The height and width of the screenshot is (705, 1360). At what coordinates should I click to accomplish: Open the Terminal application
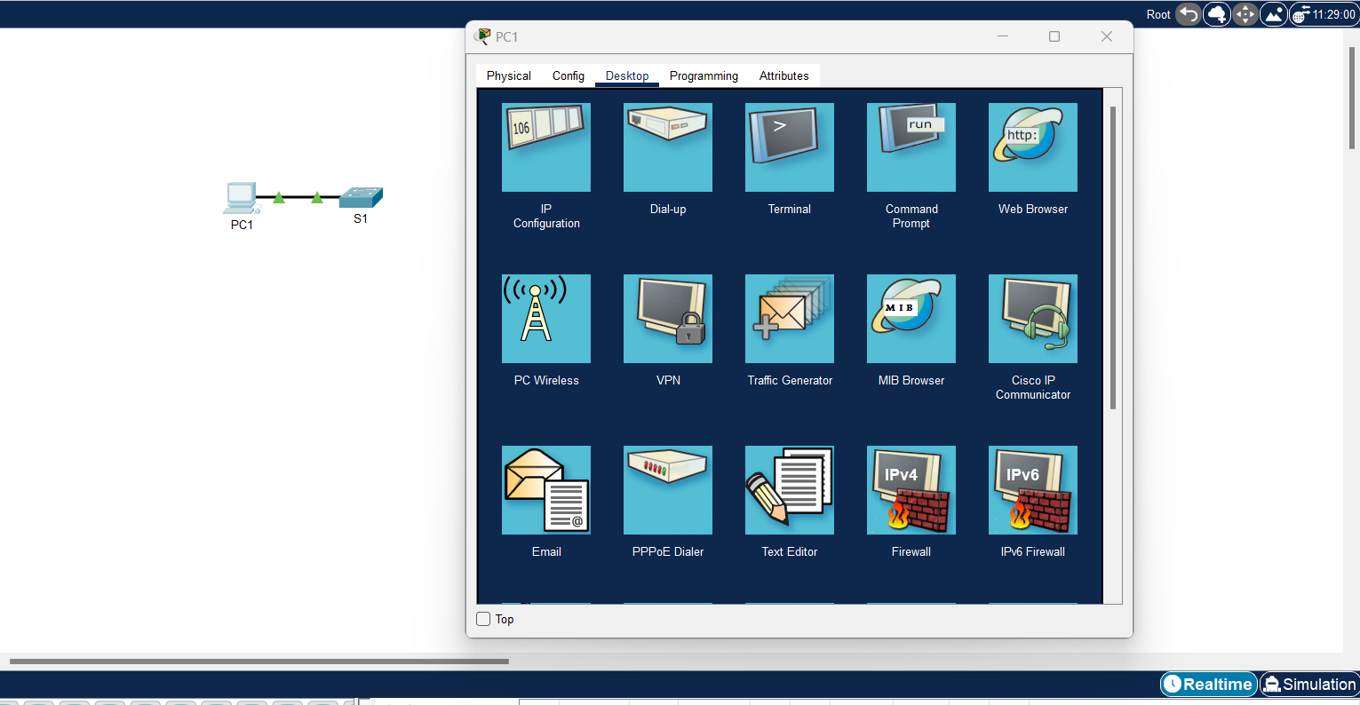[x=789, y=147]
